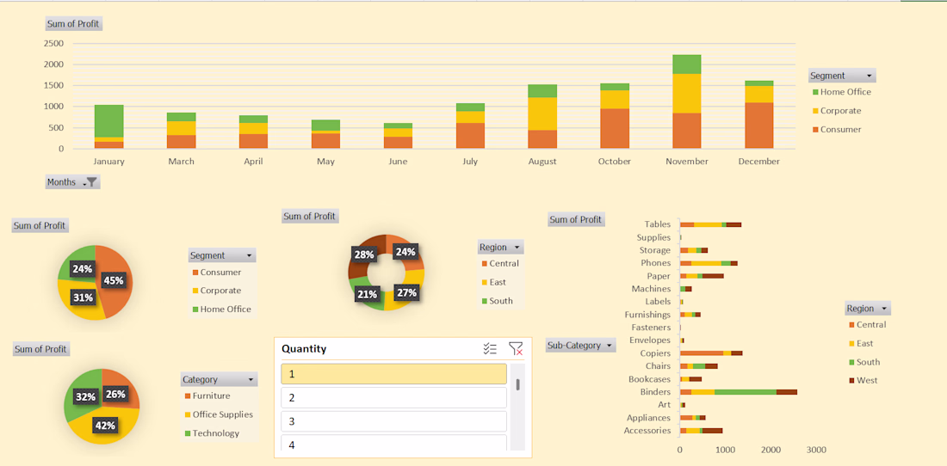947x466 pixels.
Task: Click Furniture legend entry
Action: 207,396
